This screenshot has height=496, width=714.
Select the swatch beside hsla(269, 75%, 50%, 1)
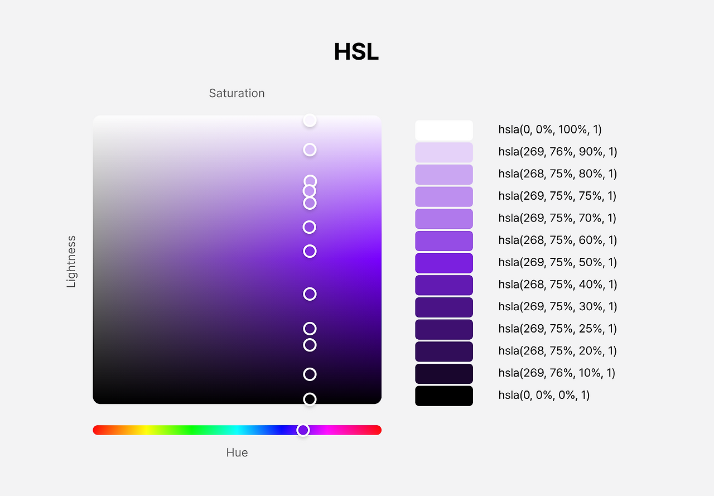pos(444,263)
